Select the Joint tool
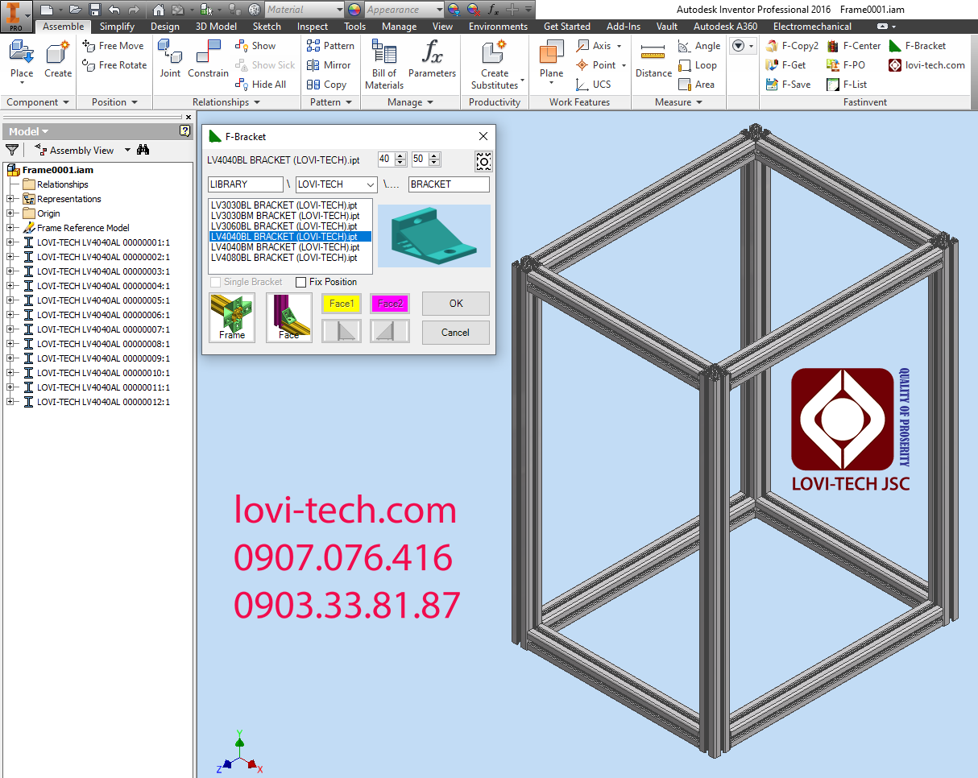Viewport: 978px width, 778px height. 170,61
